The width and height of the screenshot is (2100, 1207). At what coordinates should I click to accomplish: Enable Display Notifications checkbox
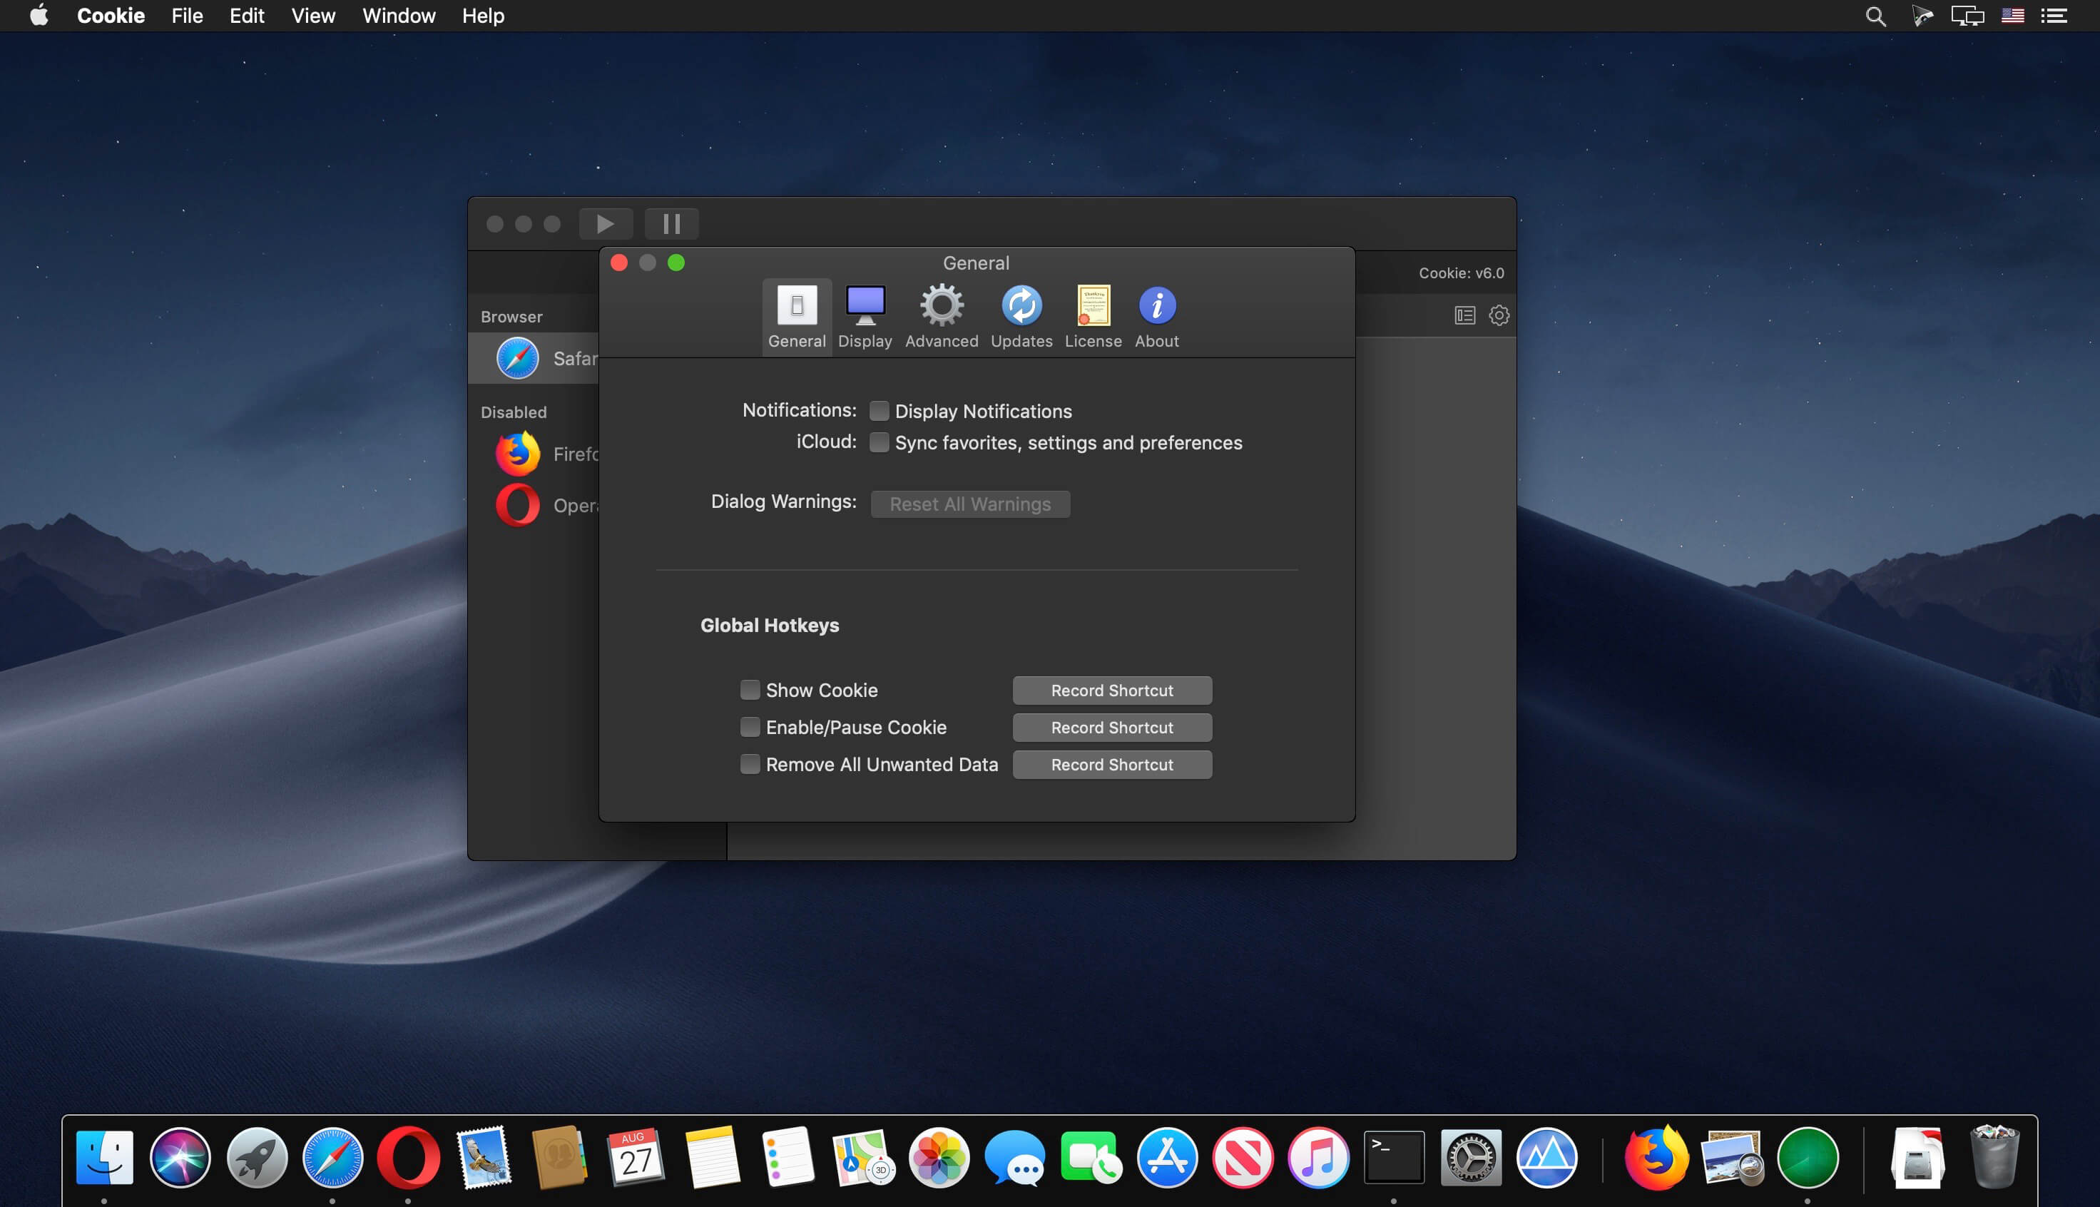click(x=879, y=411)
